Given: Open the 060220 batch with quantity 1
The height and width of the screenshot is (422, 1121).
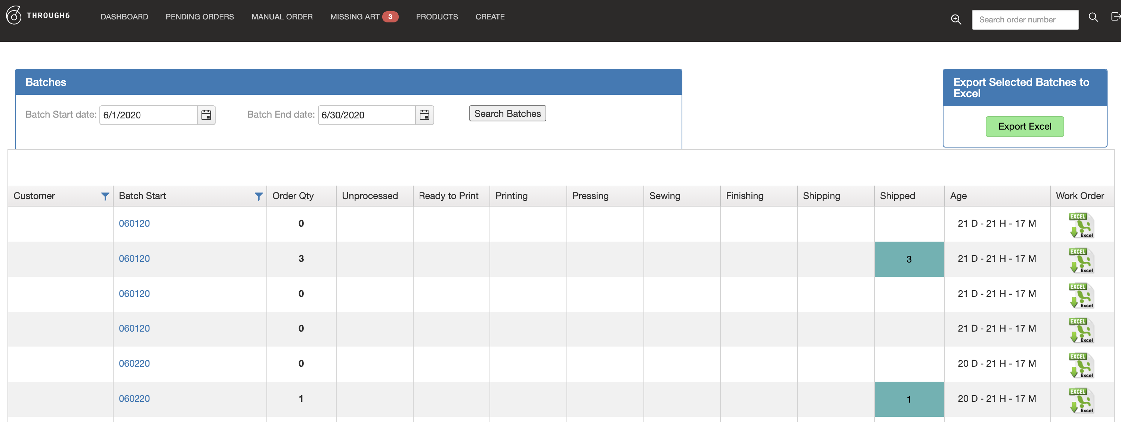Looking at the screenshot, I should click(134, 398).
